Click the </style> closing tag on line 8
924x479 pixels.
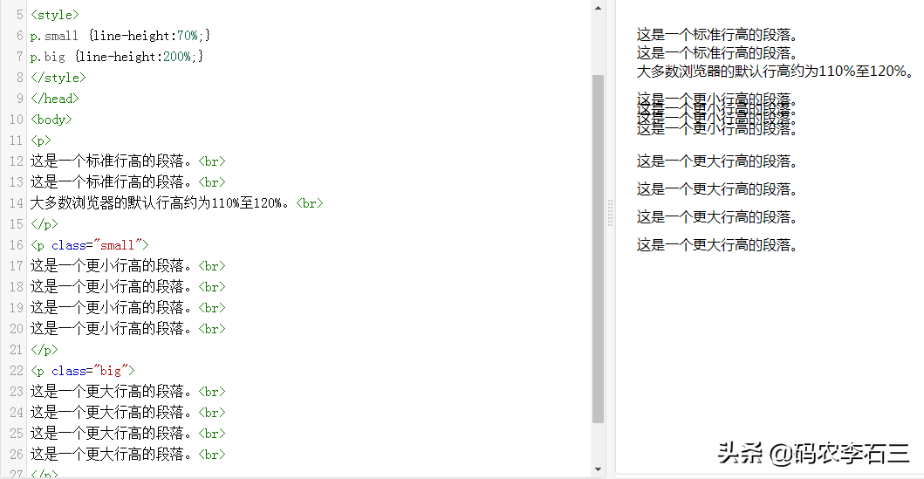[x=58, y=78]
